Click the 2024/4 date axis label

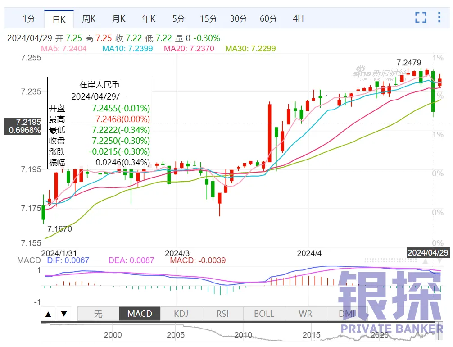click(309, 253)
